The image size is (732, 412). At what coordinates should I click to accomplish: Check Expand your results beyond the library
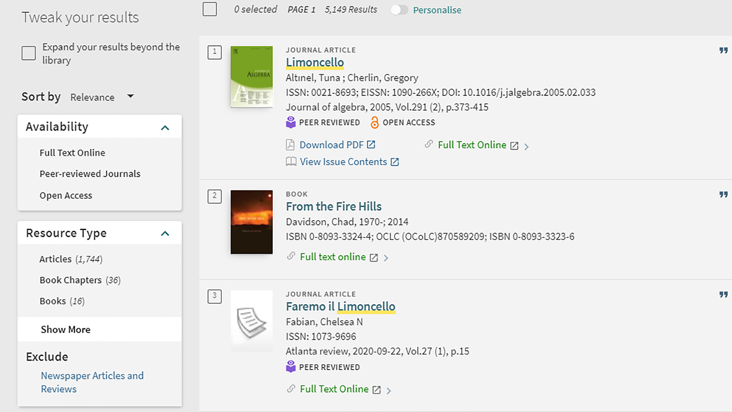pos(28,53)
